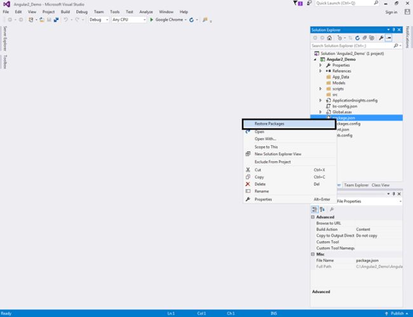Expand the Global.asax node
This screenshot has width=413, height=317.
320,112
